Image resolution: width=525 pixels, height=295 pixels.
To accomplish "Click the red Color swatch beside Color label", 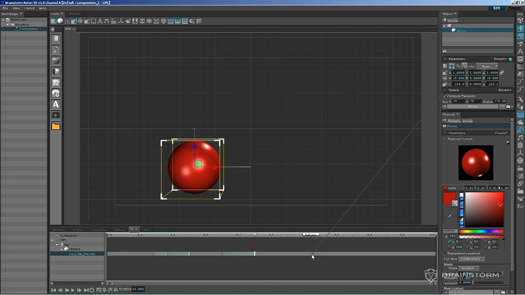I will (445, 188).
